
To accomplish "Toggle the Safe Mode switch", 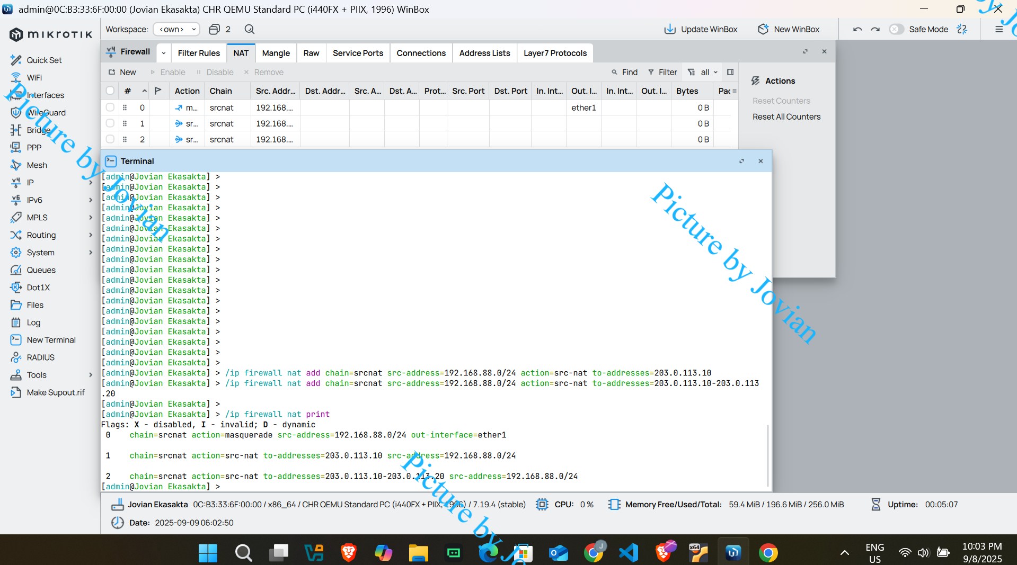I will (x=896, y=29).
